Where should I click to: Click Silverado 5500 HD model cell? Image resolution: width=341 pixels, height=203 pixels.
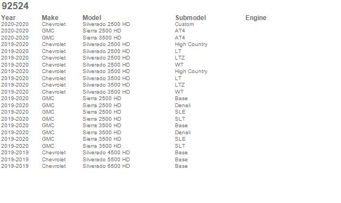point(106,160)
